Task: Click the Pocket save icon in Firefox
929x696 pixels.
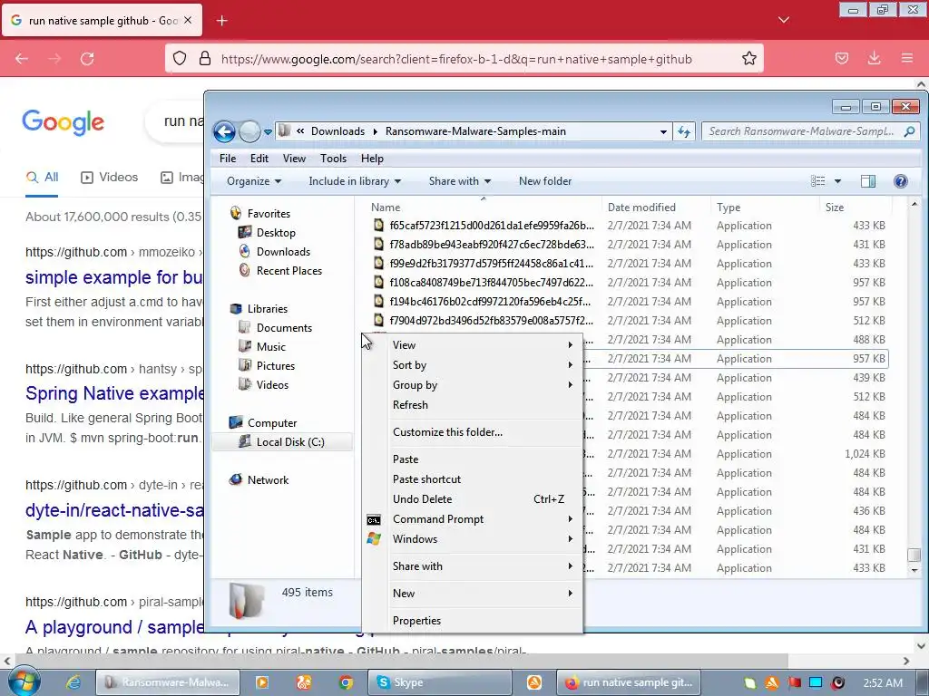Action: [841, 58]
